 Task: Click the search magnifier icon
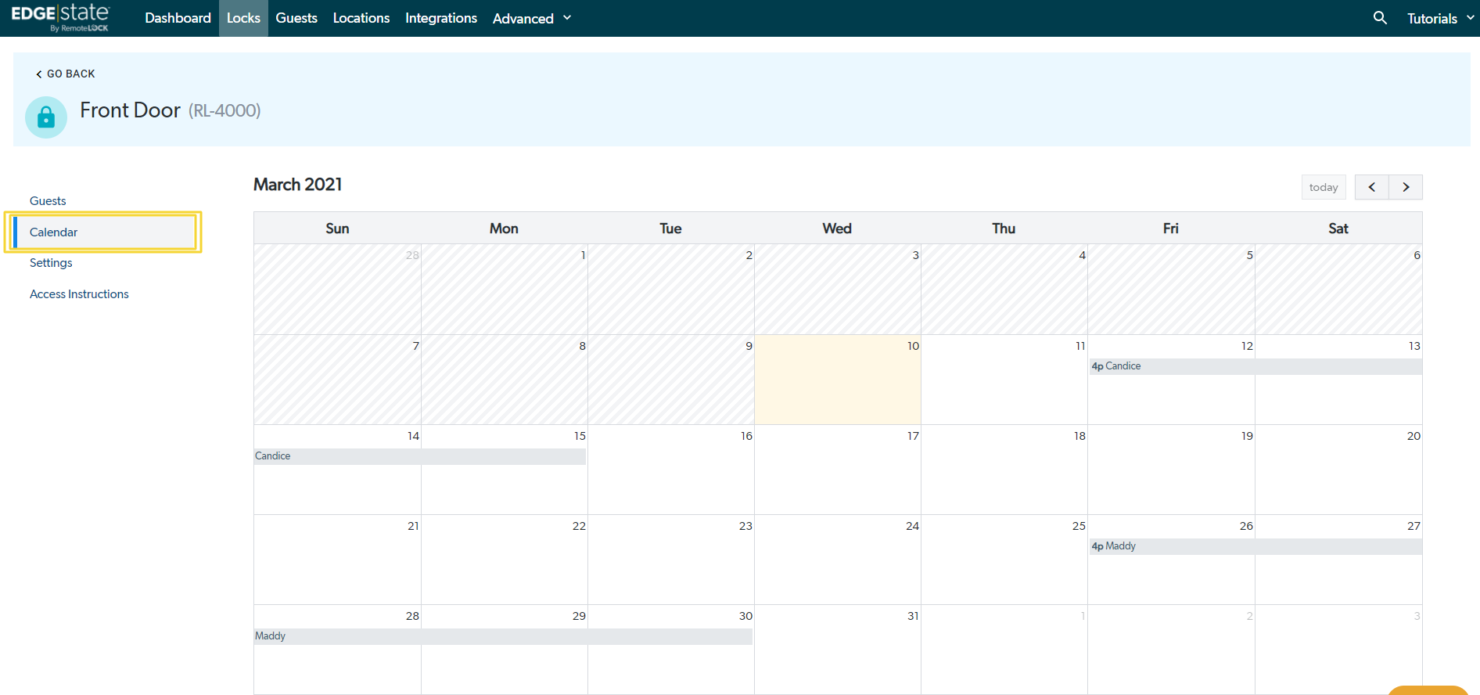pos(1380,18)
